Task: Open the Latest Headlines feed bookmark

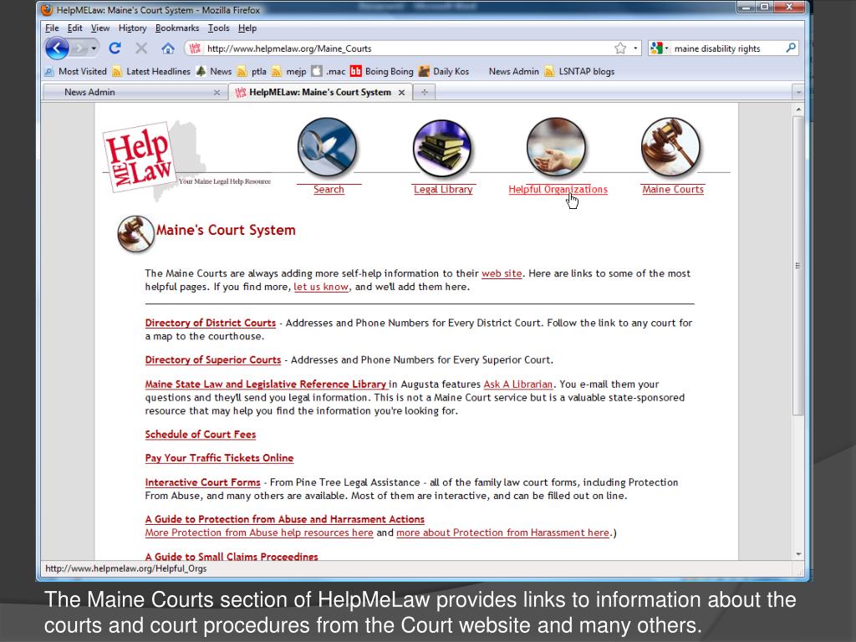Action: (151, 72)
